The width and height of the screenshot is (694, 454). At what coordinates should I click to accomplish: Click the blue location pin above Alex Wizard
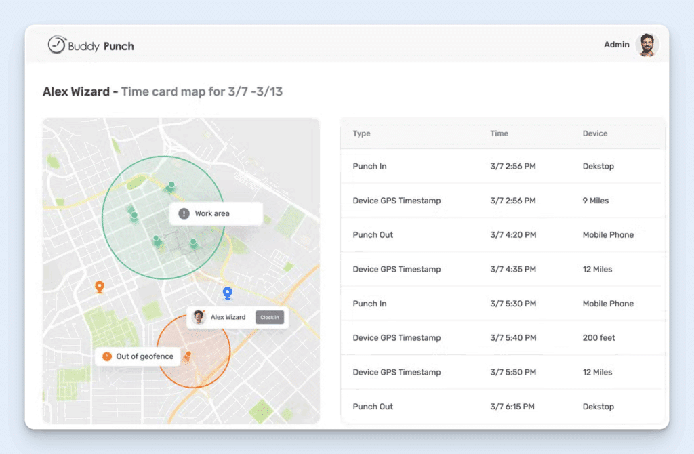pos(227,293)
